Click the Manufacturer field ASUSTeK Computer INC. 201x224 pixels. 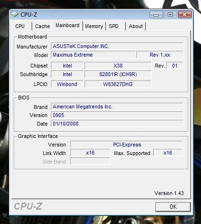(x=117, y=46)
